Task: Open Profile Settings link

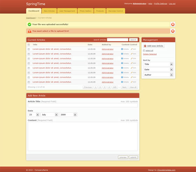Action: pyautogui.click(x=161, y=4)
